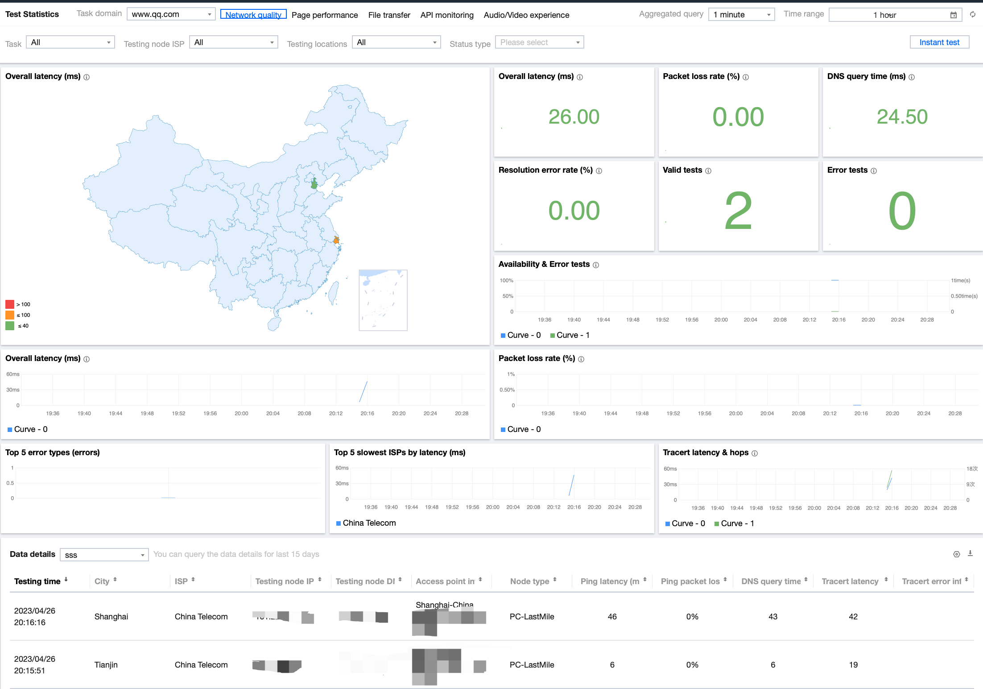The image size is (983, 689).
Task: Click the info icon next to Packet loss rate card
Action: (x=746, y=77)
